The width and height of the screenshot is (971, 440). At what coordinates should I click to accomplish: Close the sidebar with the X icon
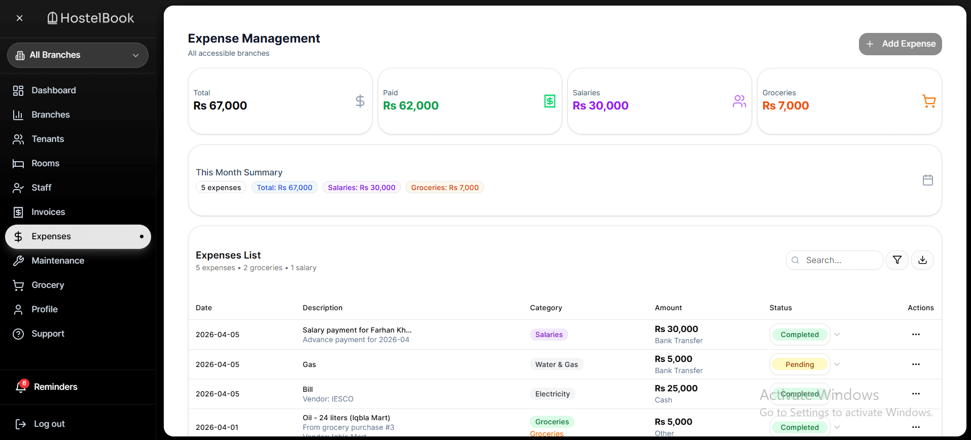tap(19, 18)
